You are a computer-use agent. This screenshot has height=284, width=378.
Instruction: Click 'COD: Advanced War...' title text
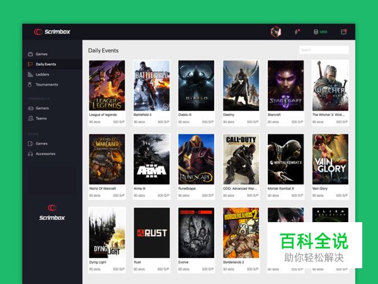pos(240,188)
